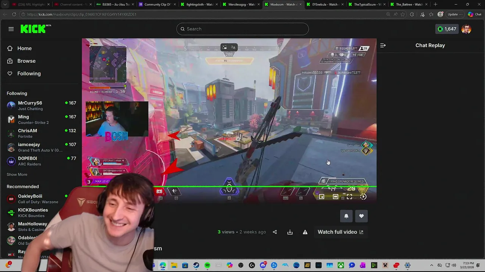The height and width of the screenshot is (272, 485).
Task: Click picture-in-picture overlay icon atop video
Action: [x=224, y=47]
